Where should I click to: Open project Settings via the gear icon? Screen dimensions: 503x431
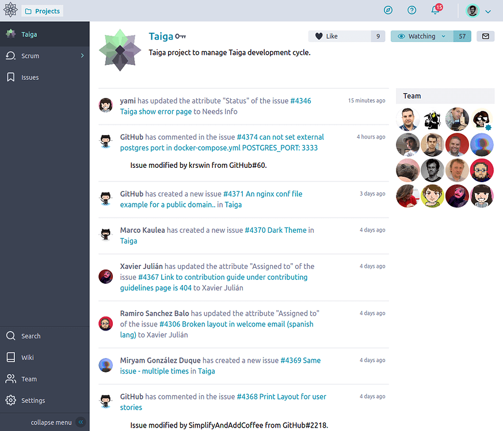tap(9, 400)
